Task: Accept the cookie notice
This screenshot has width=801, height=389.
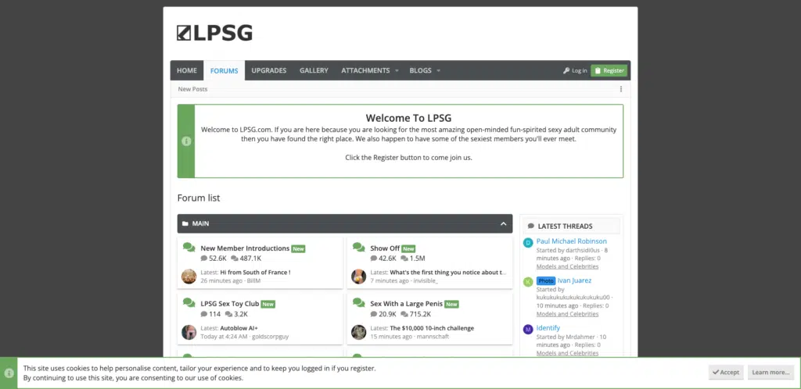Action: click(x=725, y=372)
